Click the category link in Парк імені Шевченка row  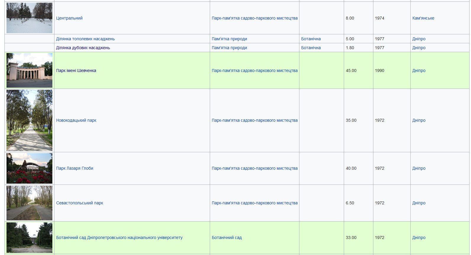[x=255, y=70]
